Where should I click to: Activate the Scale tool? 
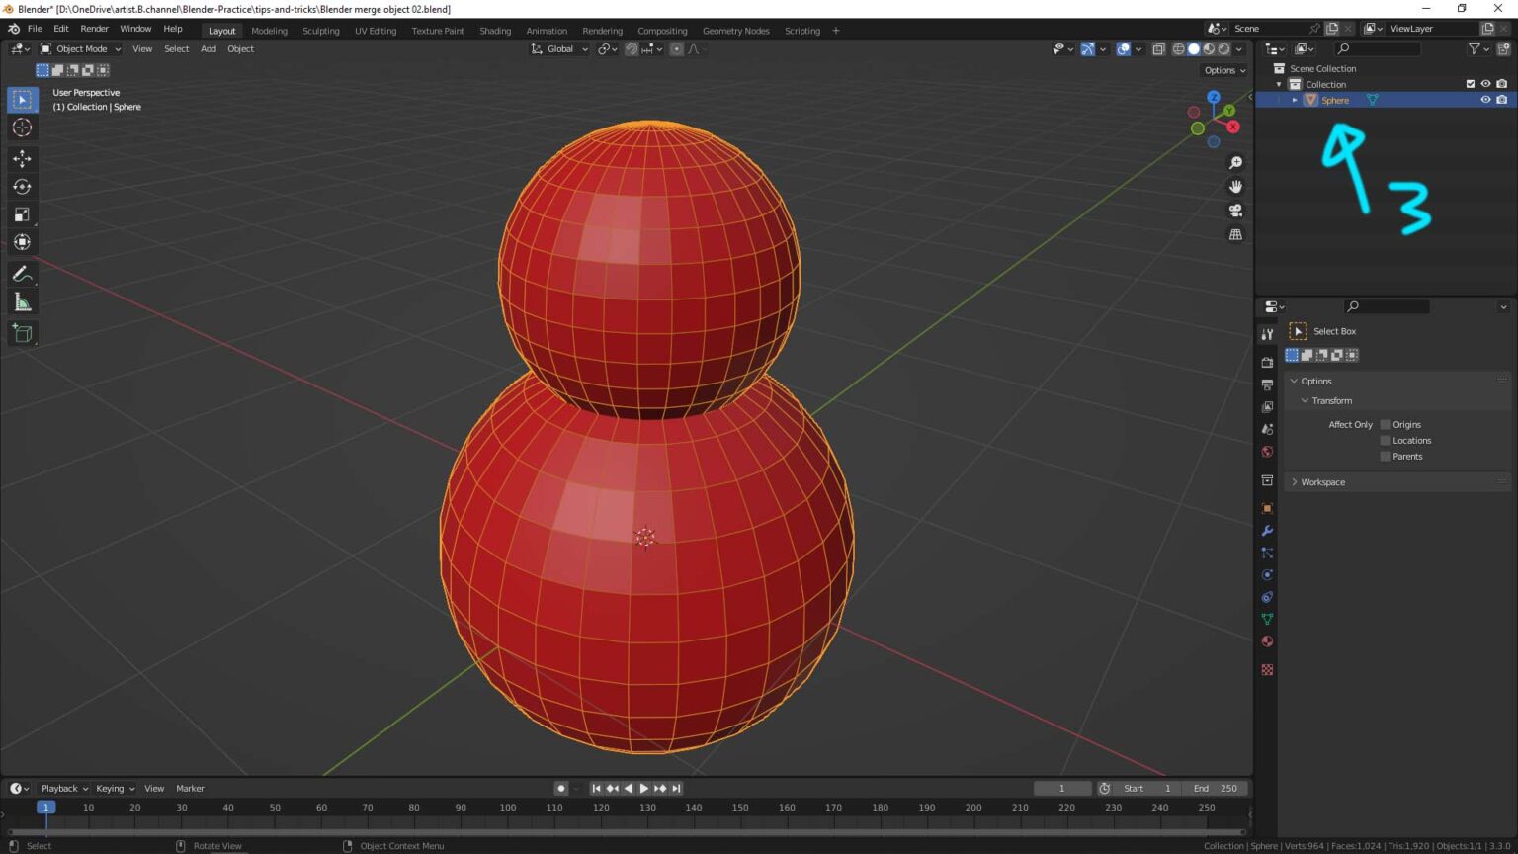22,214
